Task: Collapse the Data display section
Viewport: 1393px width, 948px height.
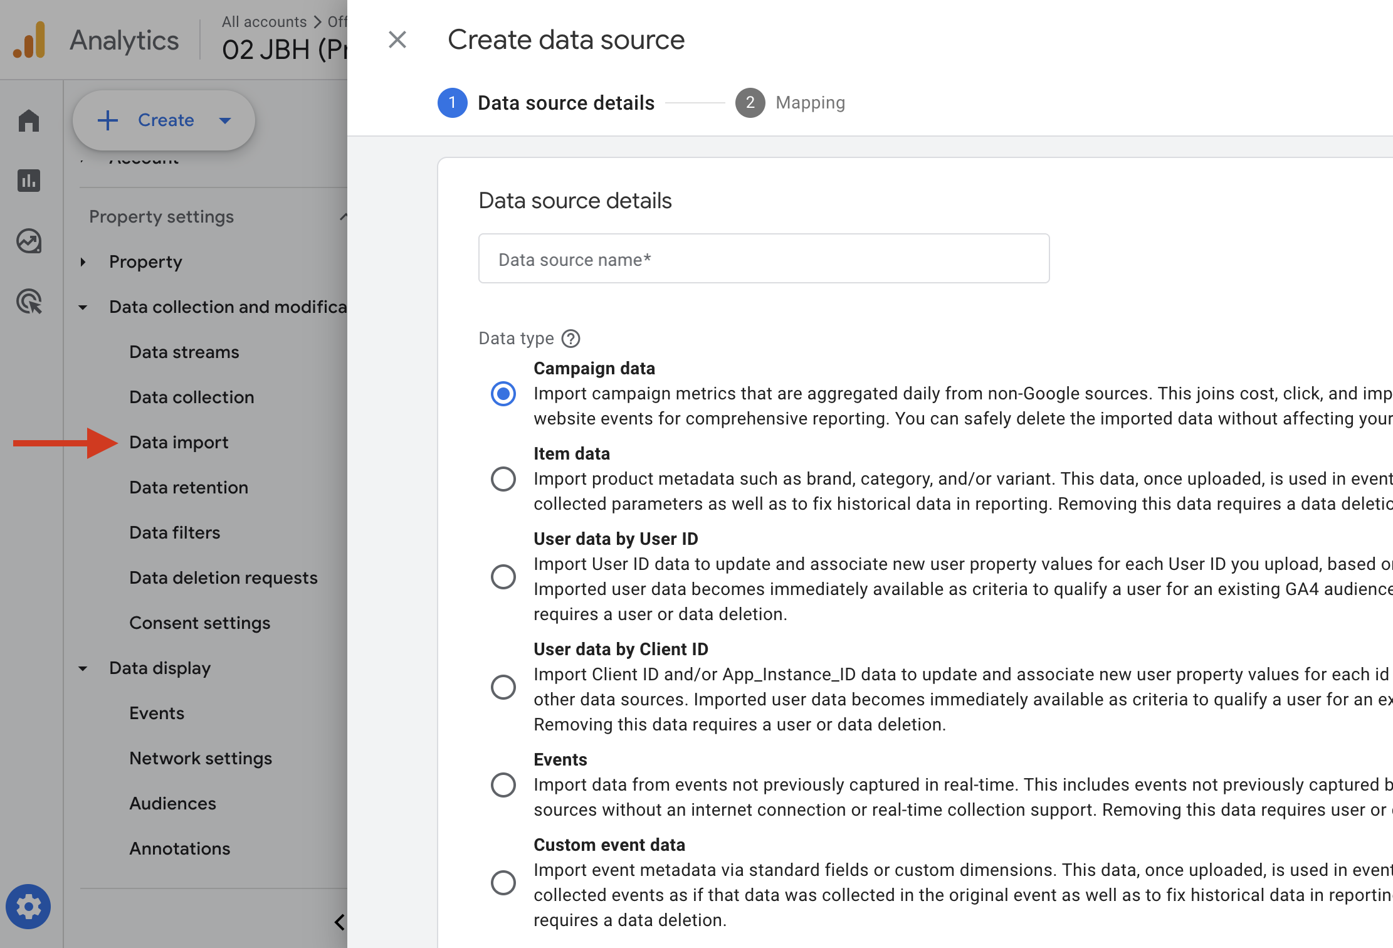Action: pyautogui.click(x=83, y=668)
